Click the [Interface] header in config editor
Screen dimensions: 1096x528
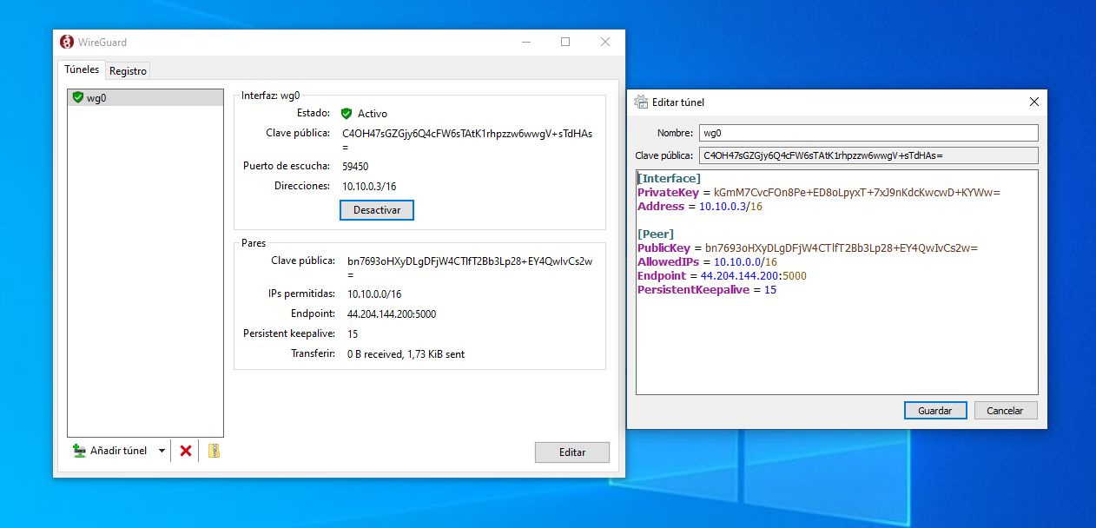pyautogui.click(x=669, y=178)
